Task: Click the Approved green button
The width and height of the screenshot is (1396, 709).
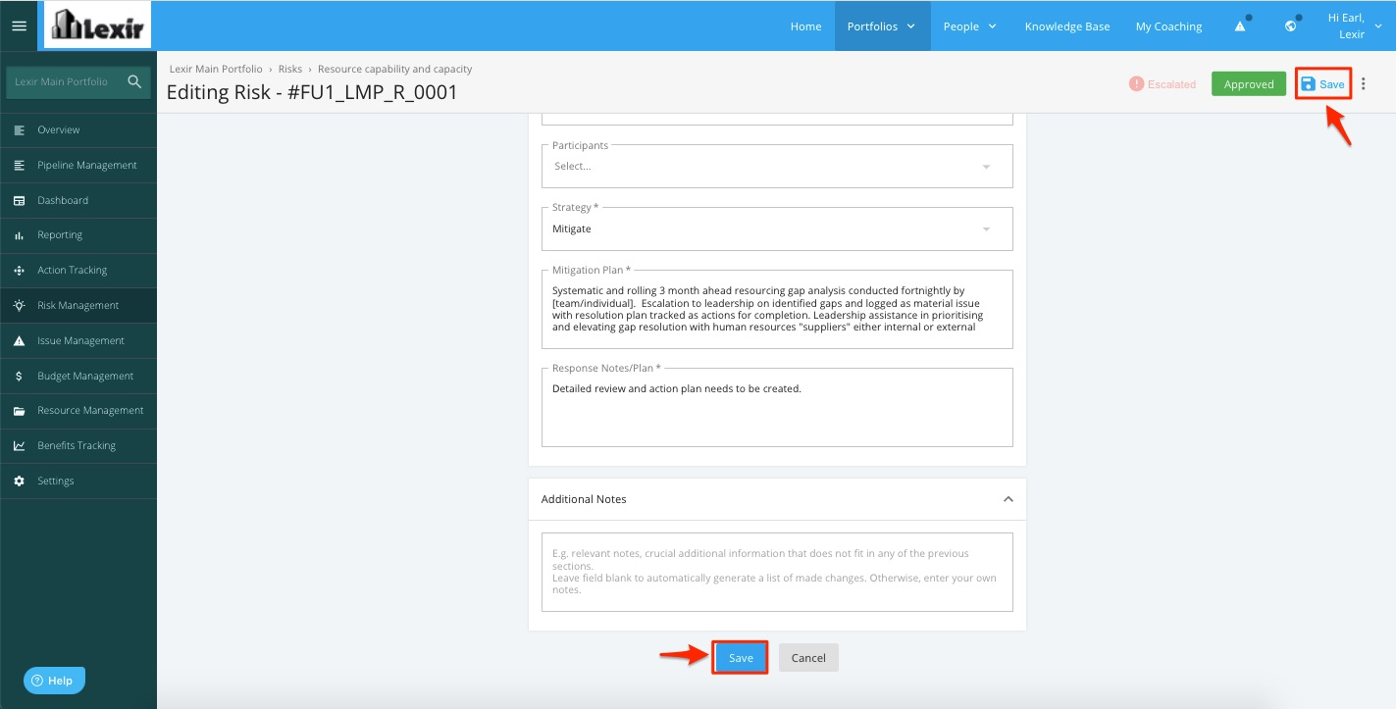Action: pos(1249,84)
